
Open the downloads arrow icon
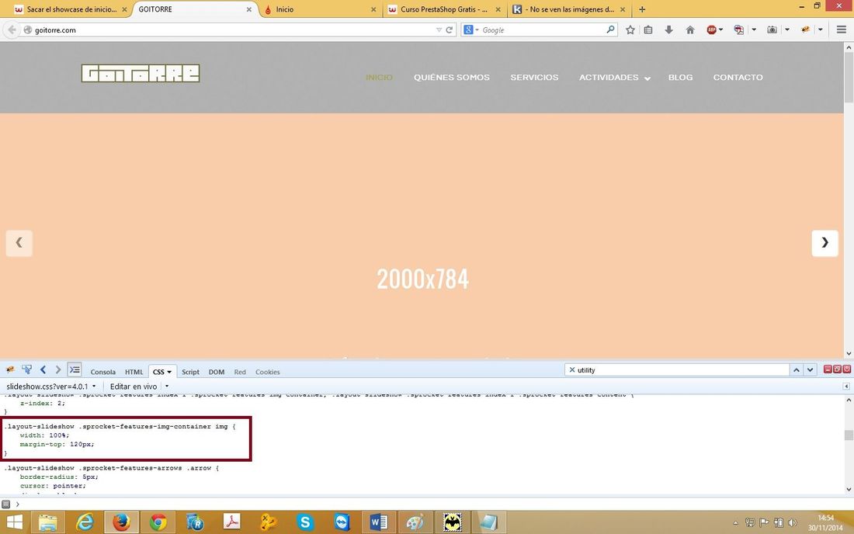click(668, 30)
